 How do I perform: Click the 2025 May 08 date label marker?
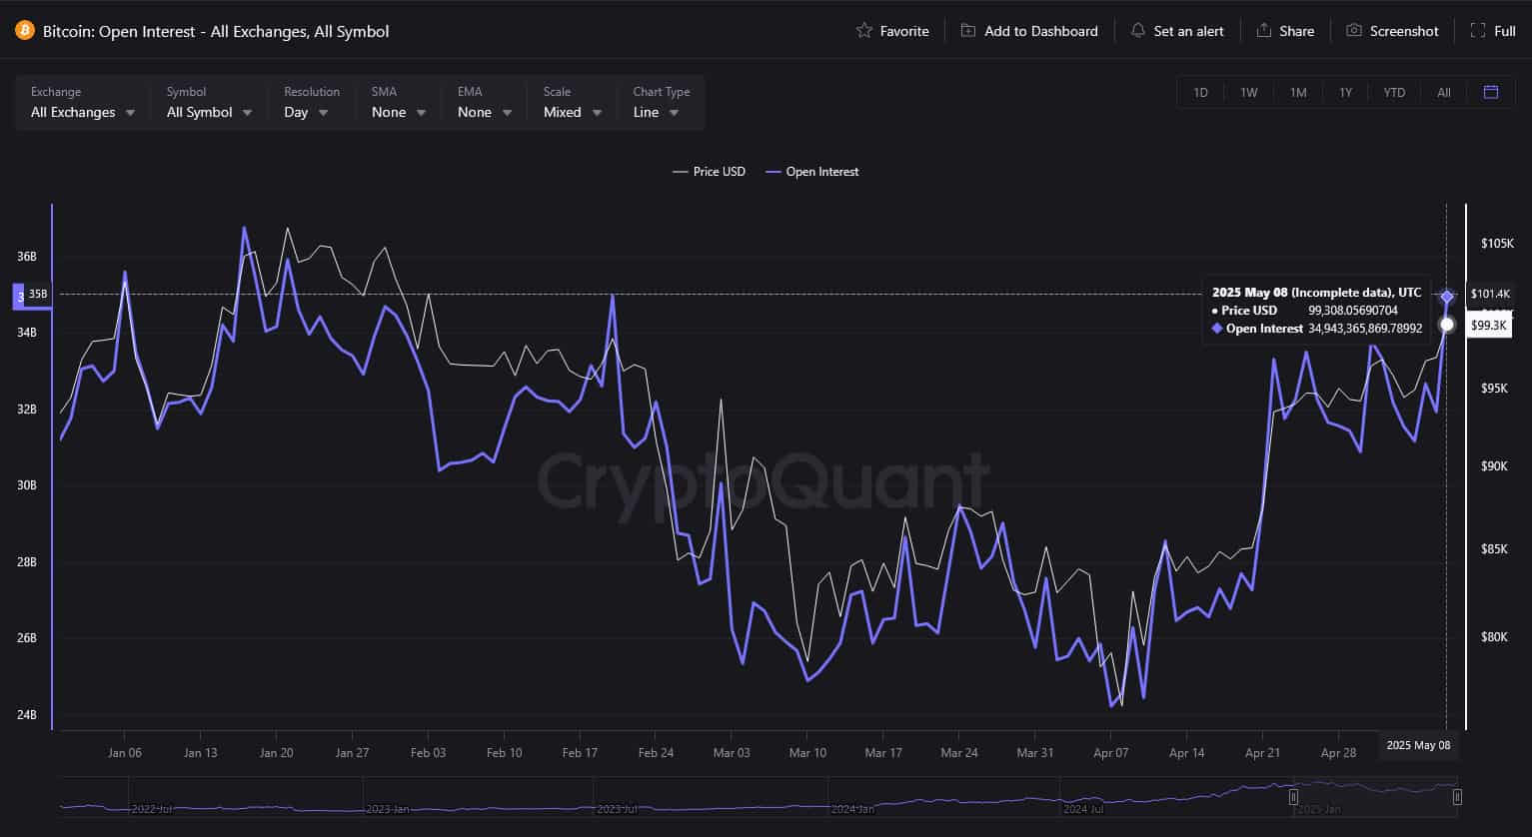pos(1418,745)
